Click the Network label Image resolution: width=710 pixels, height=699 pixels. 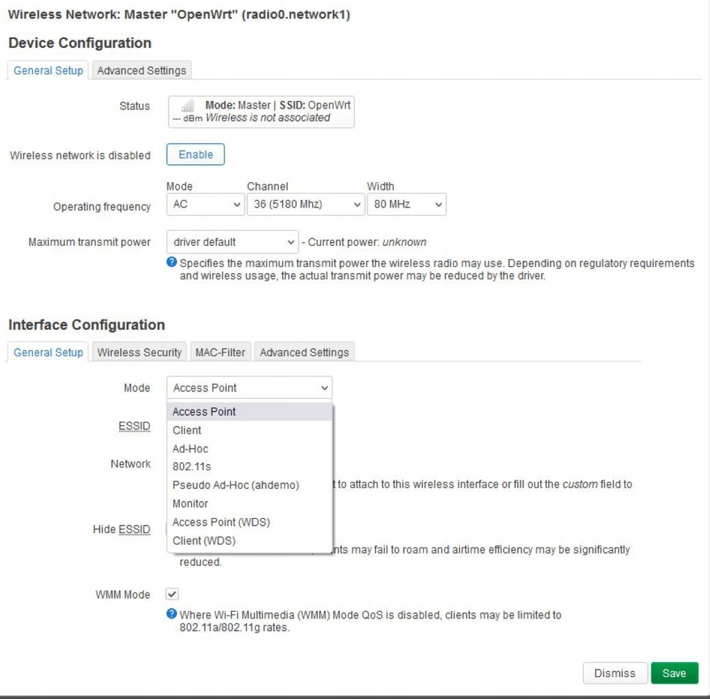click(x=130, y=463)
